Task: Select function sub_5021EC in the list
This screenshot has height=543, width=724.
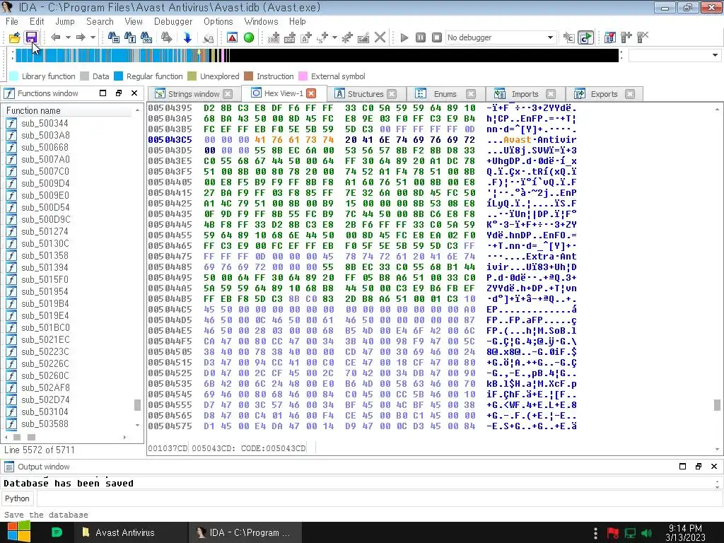Action: coord(45,339)
